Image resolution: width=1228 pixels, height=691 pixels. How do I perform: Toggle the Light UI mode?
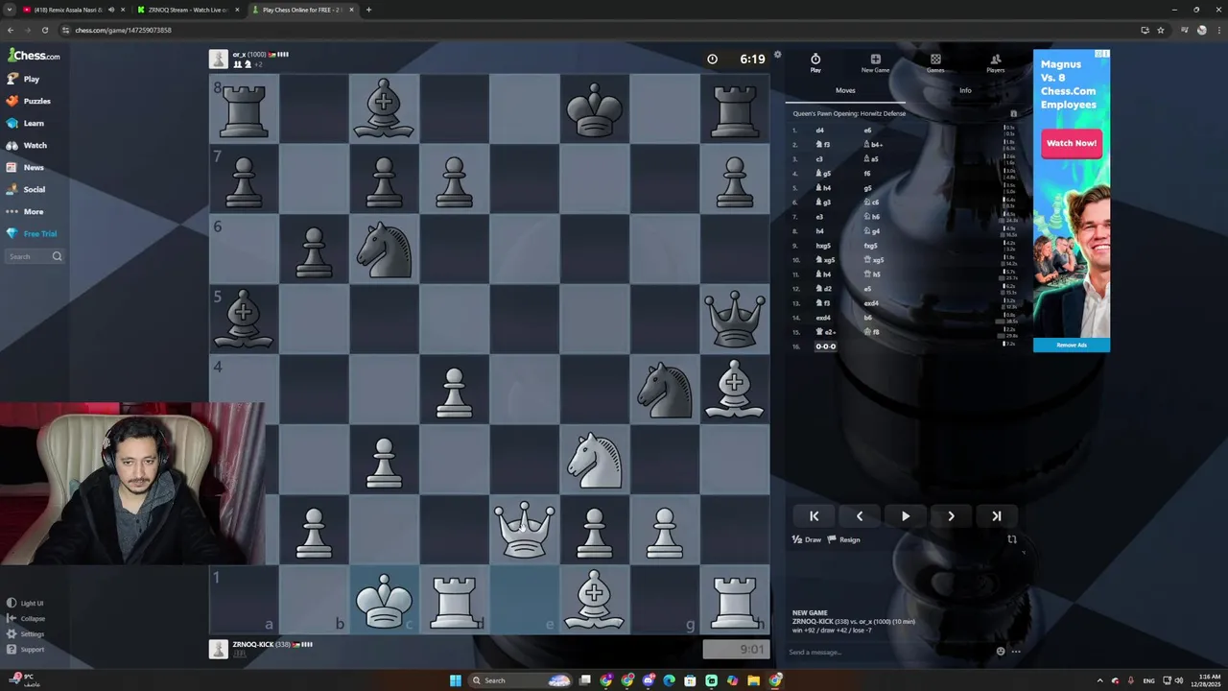pos(25,603)
